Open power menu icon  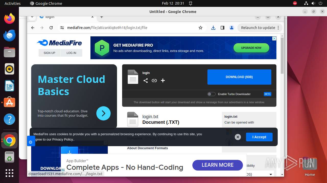[x=320, y=3]
